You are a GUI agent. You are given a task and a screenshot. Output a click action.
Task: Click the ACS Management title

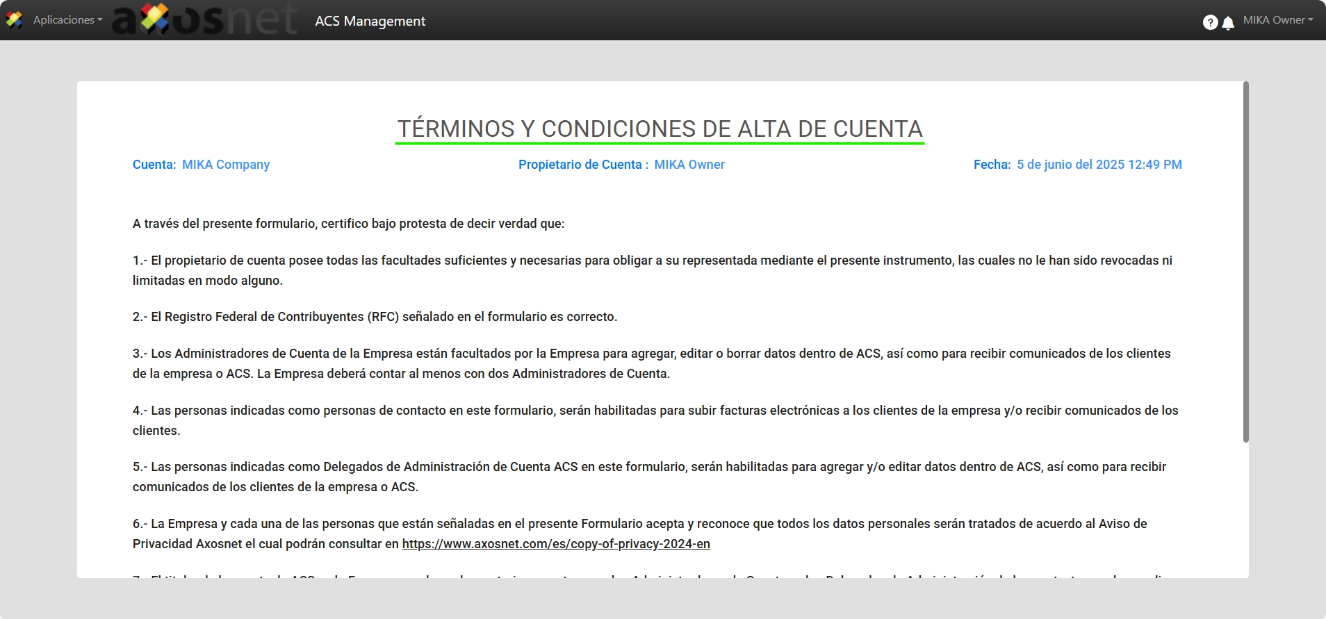pyautogui.click(x=370, y=21)
